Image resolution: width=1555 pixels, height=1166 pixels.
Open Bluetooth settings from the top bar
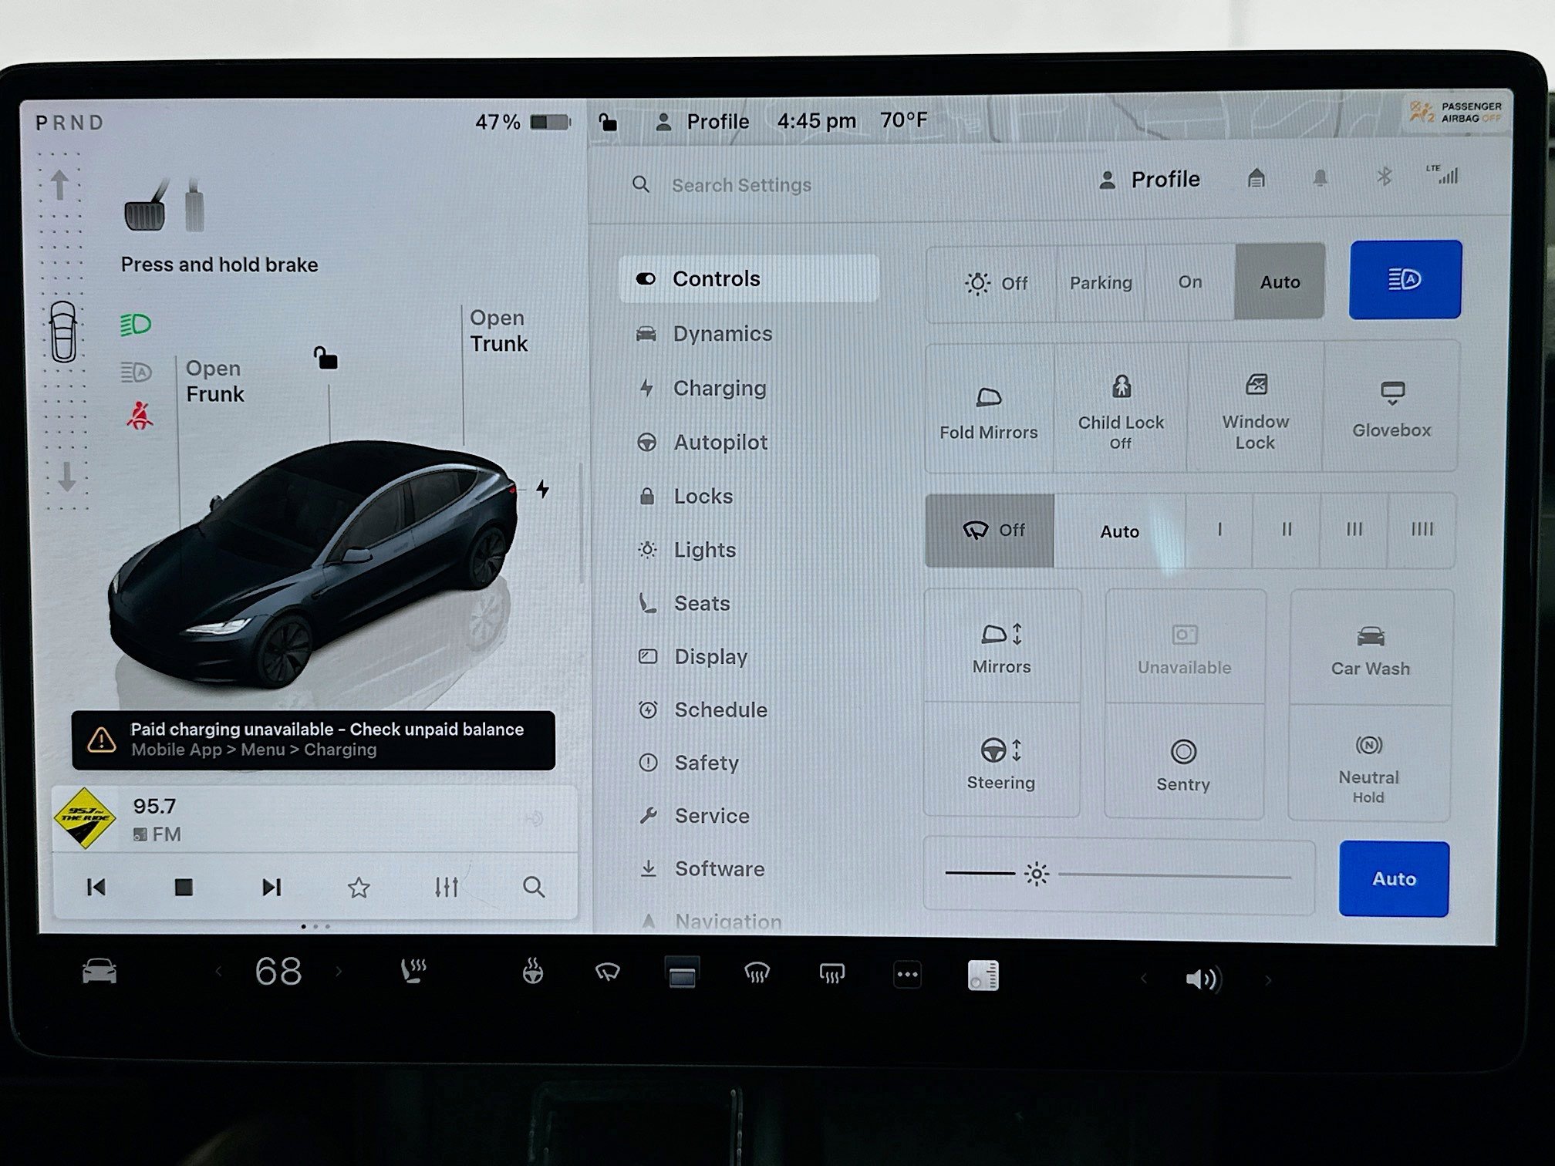[x=1385, y=178]
